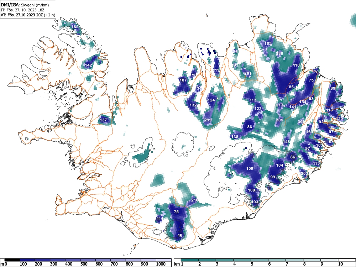Click the visibility value 92 on the map
356x267 pixels.
[321, 122]
